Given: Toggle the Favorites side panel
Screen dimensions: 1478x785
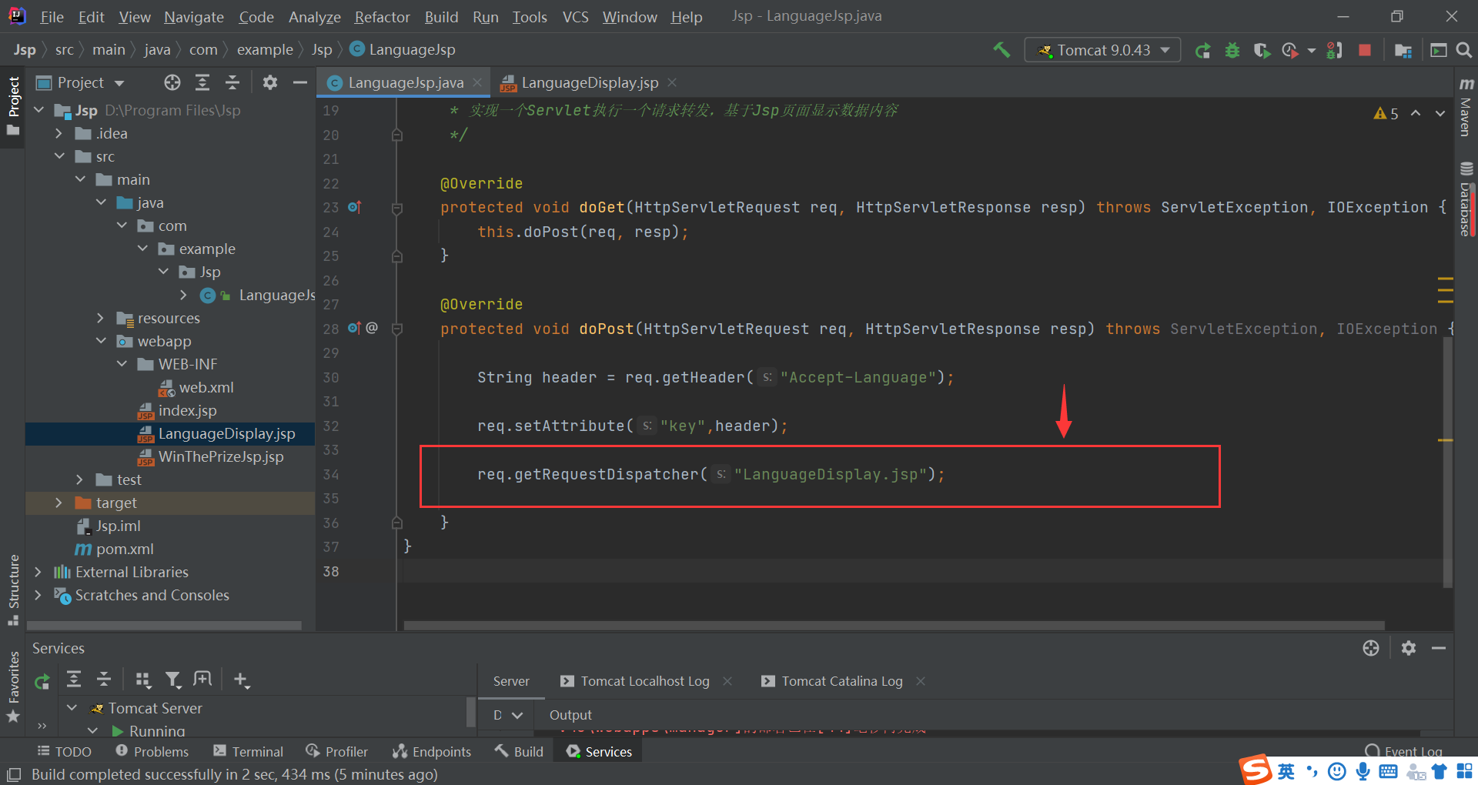Looking at the screenshot, I should (13, 686).
